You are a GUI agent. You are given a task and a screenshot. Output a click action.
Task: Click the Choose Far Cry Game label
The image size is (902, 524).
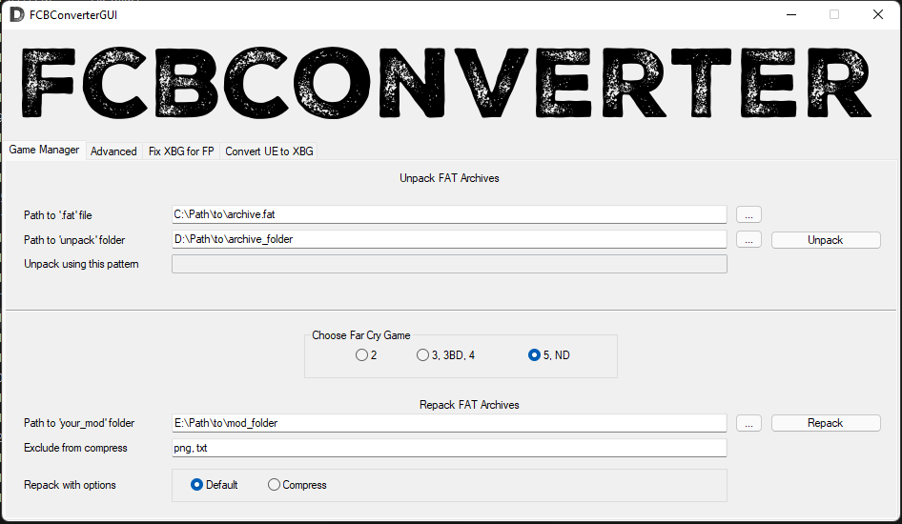[x=361, y=335]
